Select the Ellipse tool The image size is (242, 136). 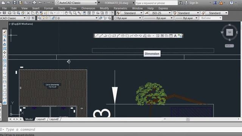tap(136, 36)
